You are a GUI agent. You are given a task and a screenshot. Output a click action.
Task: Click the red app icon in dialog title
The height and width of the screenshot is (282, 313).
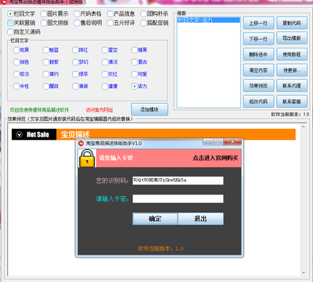tap(81, 143)
